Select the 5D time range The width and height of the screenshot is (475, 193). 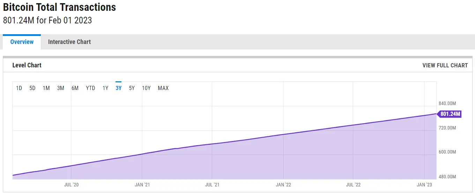pyautogui.click(x=32, y=88)
